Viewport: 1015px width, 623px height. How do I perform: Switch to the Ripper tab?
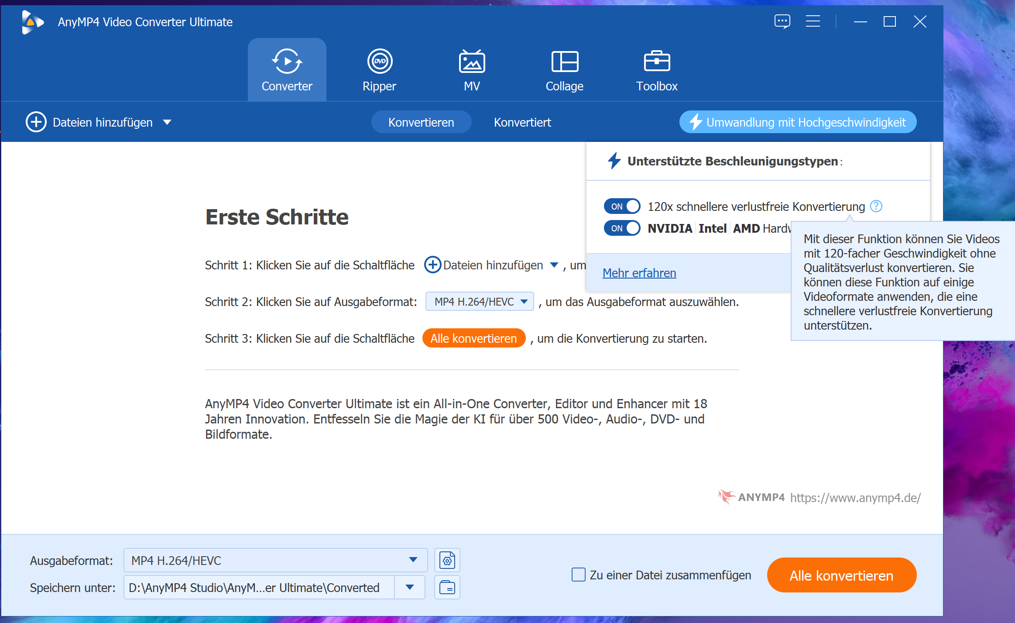tap(379, 70)
